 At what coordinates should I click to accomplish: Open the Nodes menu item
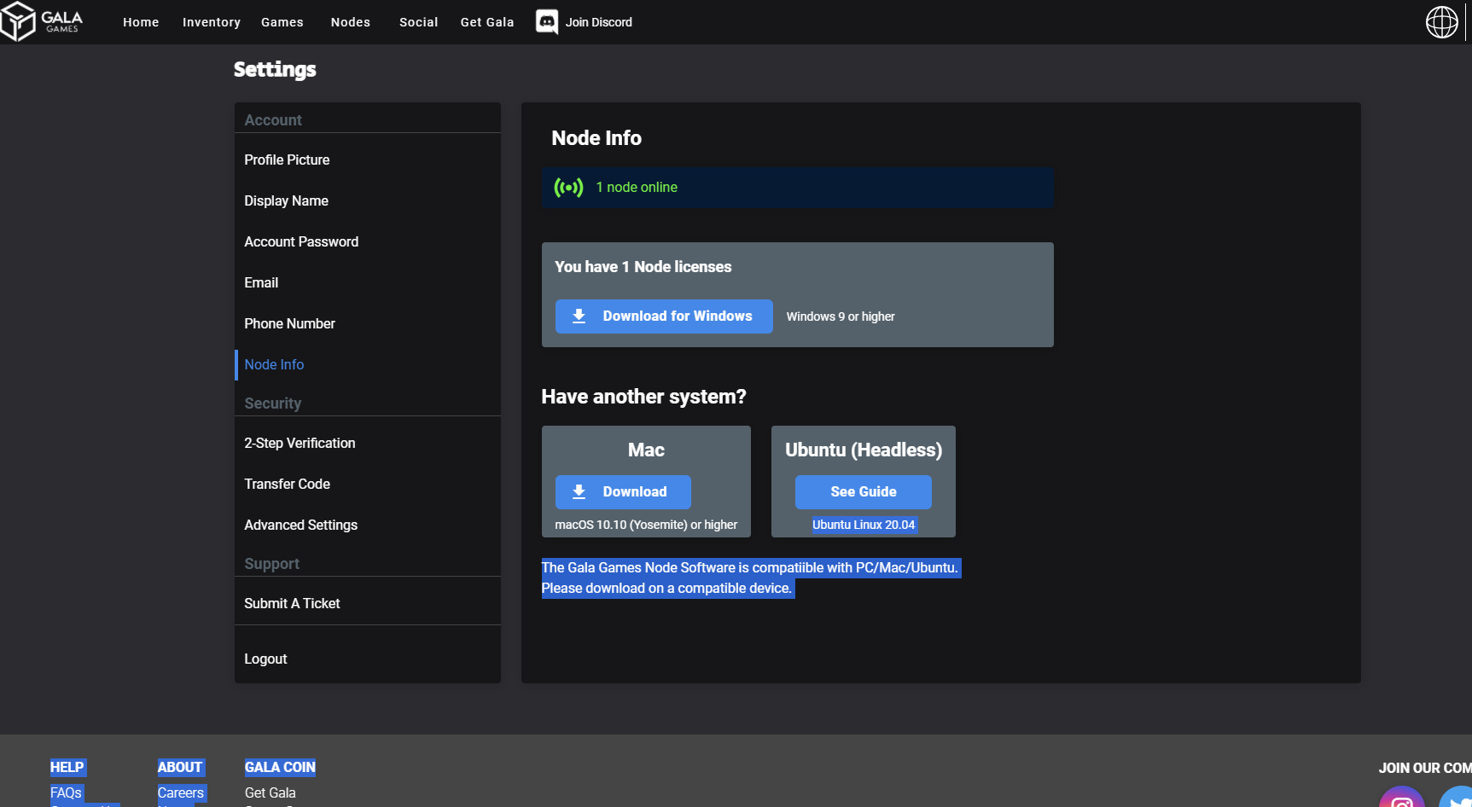coord(350,22)
